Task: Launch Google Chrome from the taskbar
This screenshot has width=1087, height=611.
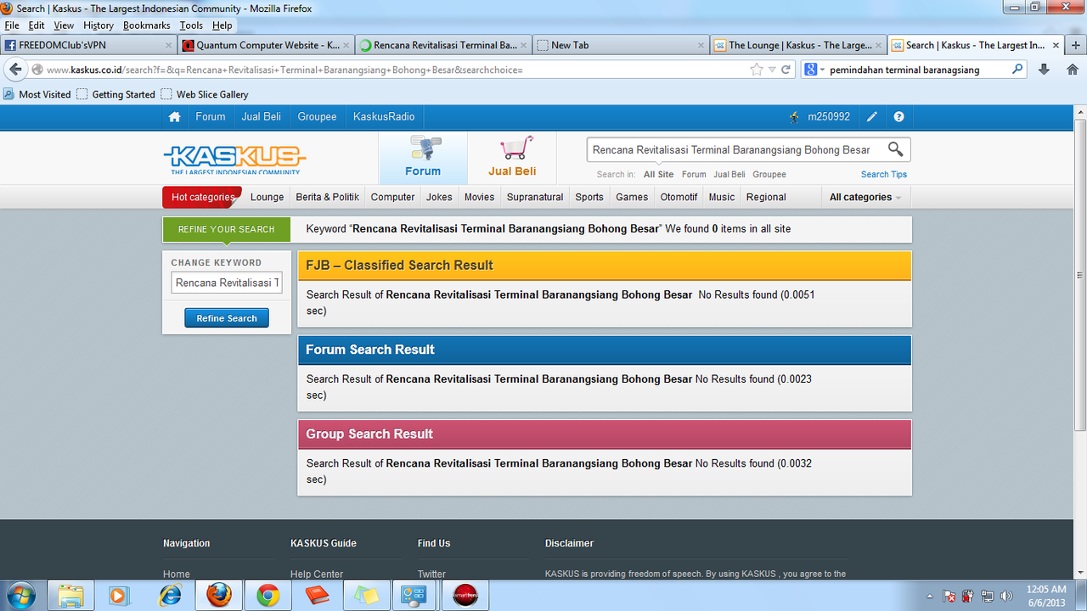Action: [x=268, y=596]
